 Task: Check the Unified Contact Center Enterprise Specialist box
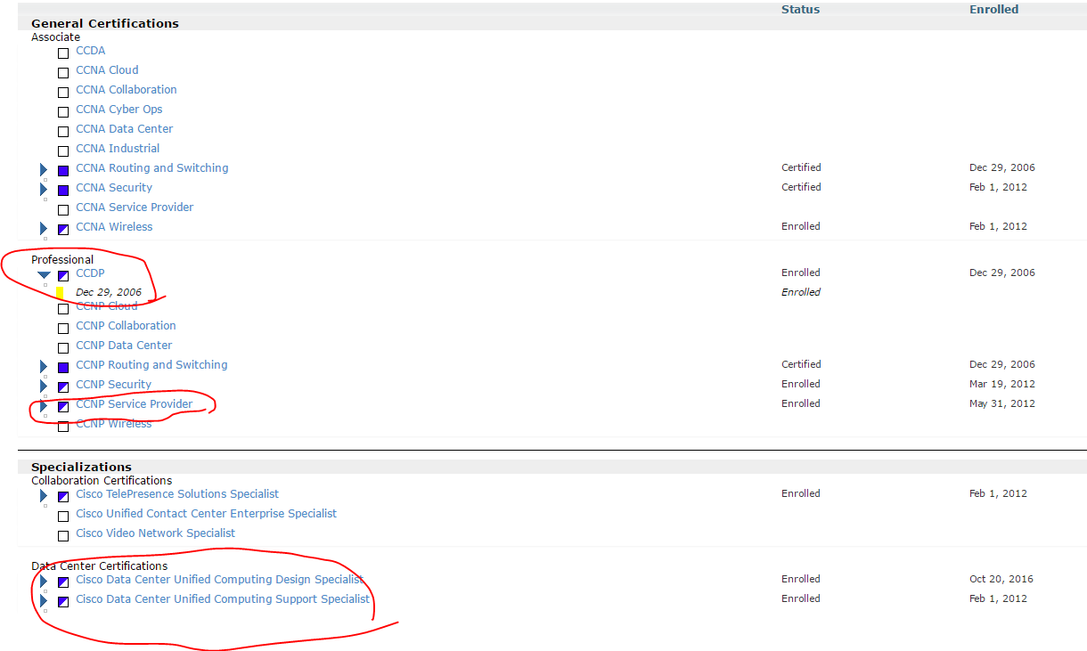coord(63,517)
